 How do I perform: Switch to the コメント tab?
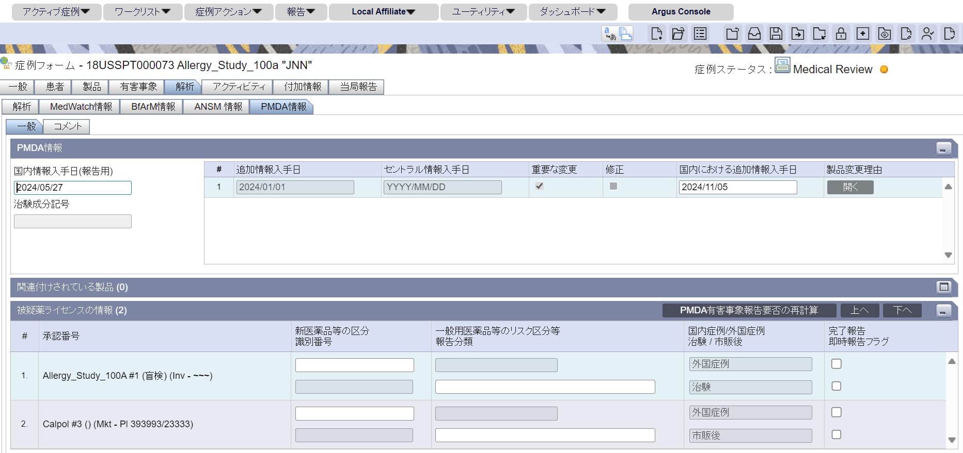pyautogui.click(x=68, y=126)
